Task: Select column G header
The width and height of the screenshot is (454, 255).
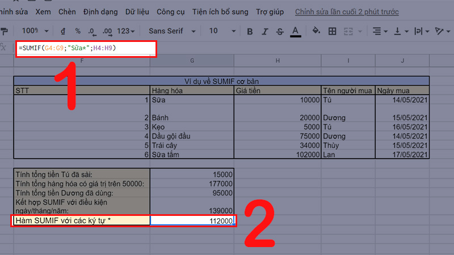Action: pyautogui.click(x=192, y=61)
